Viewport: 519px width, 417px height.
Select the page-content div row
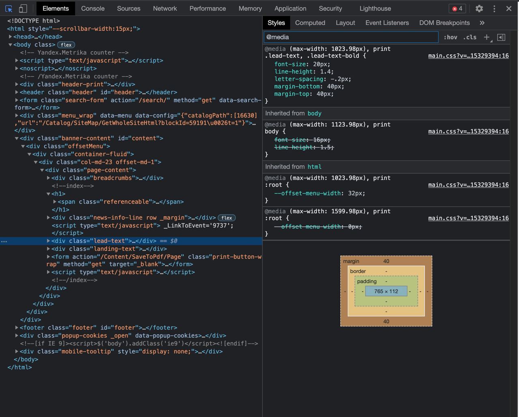tap(131, 170)
